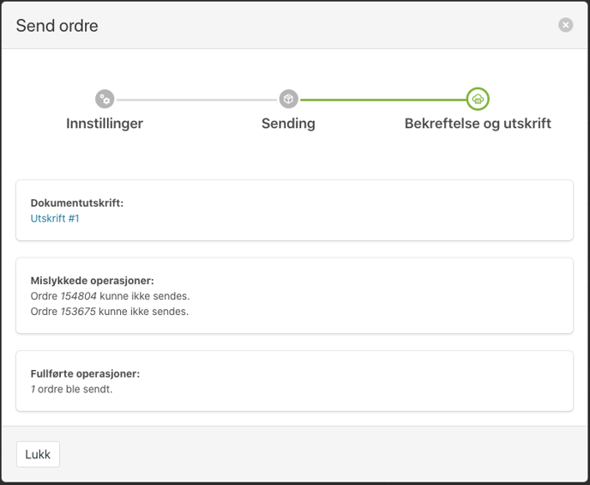590x485 pixels.
Task: Click the Innstillinger gears step icon
Action: [105, 99]
